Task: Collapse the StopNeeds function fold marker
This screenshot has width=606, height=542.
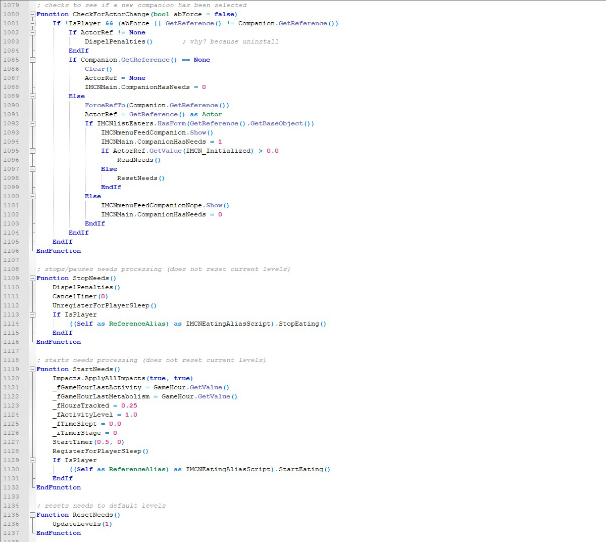Action: click(32, 278)
